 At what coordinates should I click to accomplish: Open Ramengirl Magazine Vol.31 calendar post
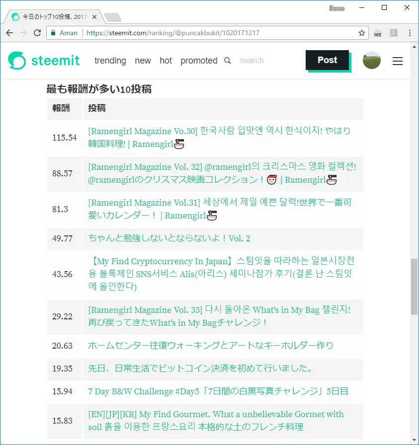(x=220, y=209)
